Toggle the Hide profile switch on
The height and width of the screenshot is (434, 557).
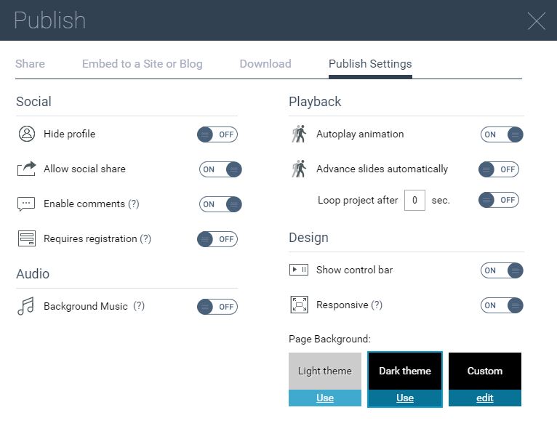pos(217,134)
